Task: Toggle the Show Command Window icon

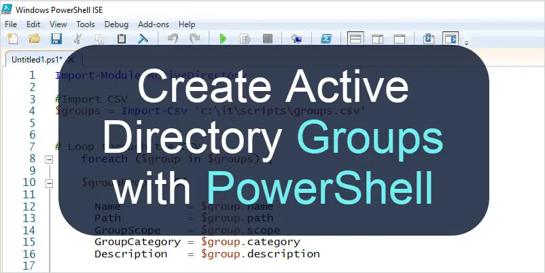Action: click(x=429, y=39)
